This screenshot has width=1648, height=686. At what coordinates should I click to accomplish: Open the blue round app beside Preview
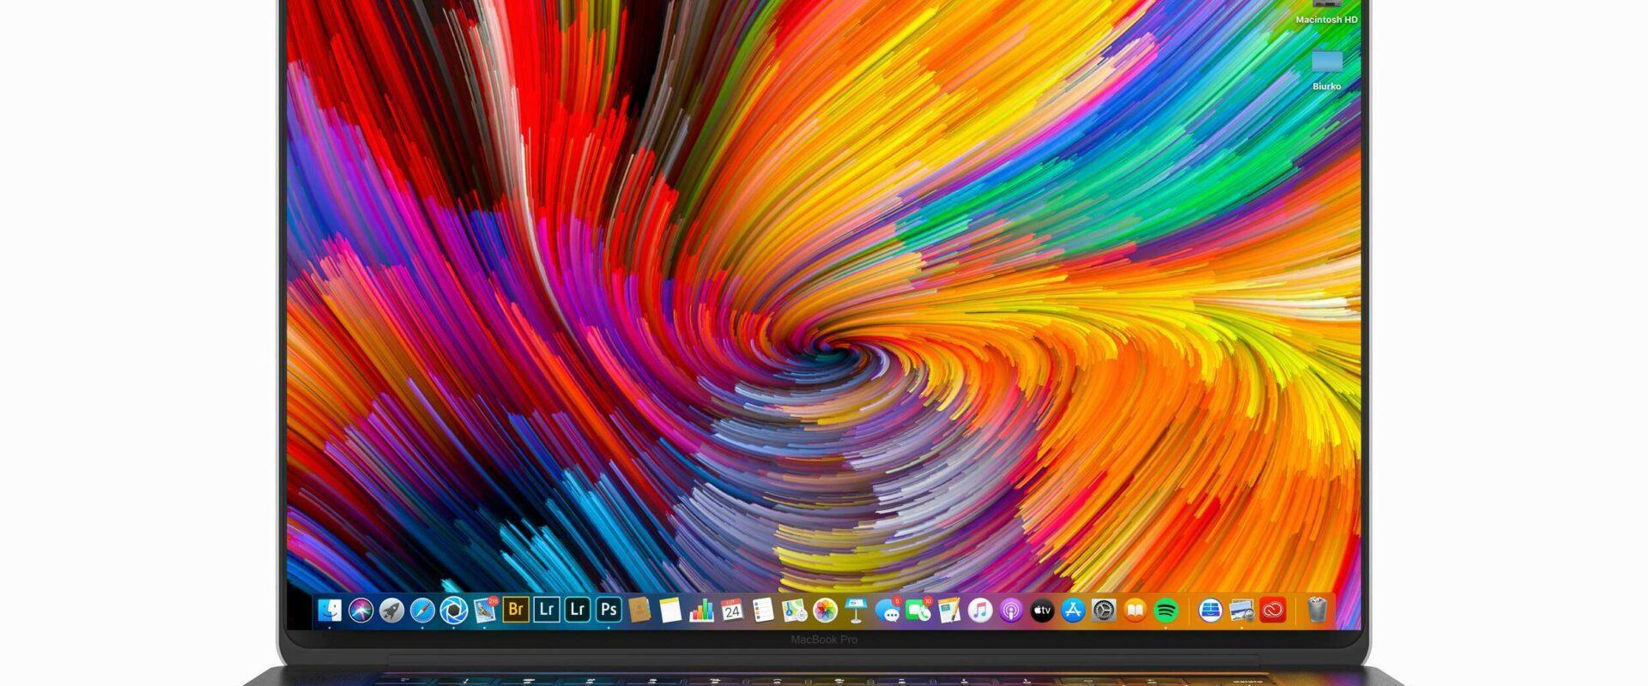click(x=1210, y=610)
